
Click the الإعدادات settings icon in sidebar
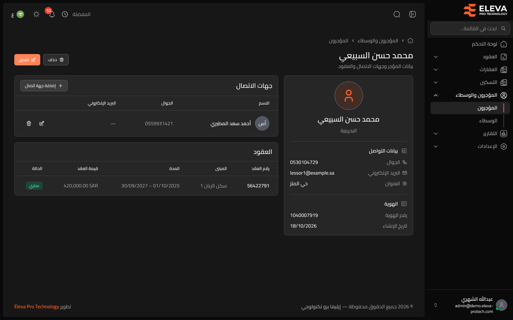tap(504, 146)
